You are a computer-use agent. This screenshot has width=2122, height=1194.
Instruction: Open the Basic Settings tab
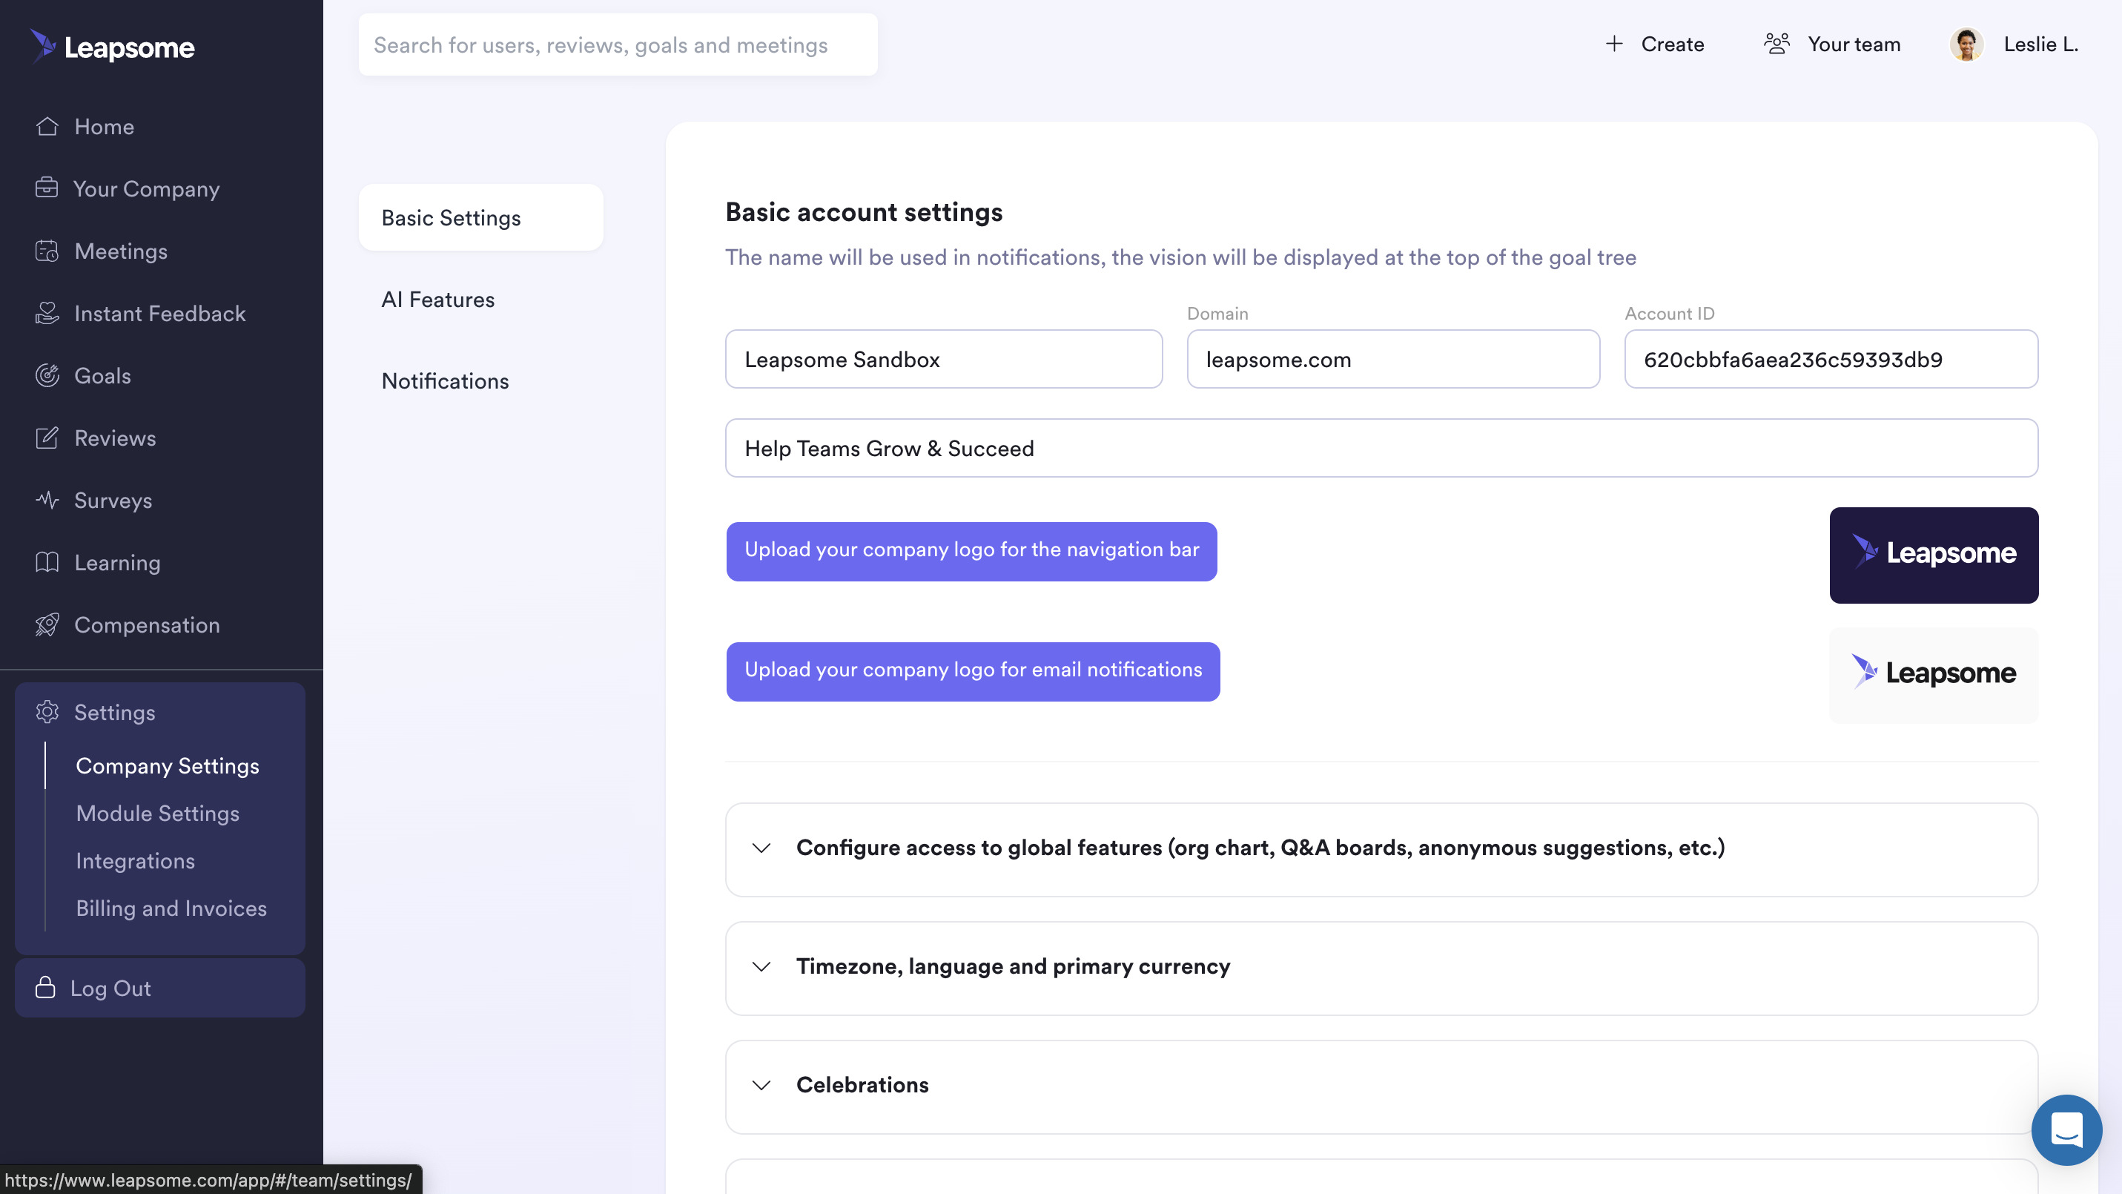[481, 217]
